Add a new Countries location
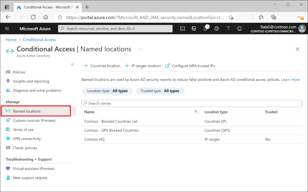Viewport: 308px width, 192px height. [102, 66]
